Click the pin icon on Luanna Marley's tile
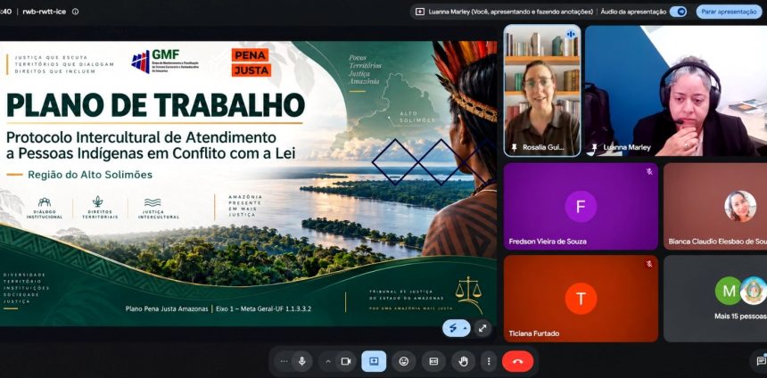Image resolution: width=767 pixels, height=378 pixels. pyautogui.click(x=594, y=147)
